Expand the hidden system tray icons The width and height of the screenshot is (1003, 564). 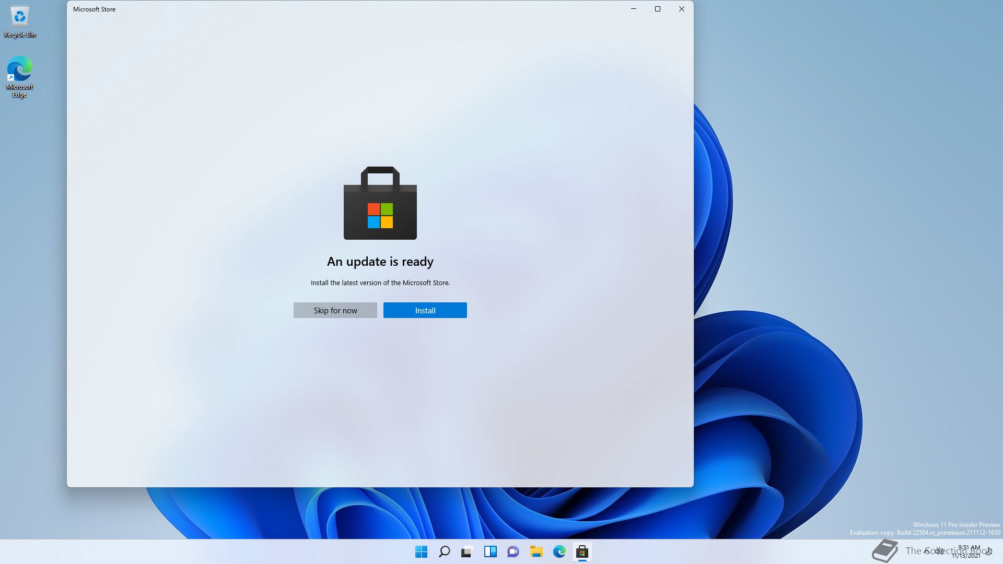click(927, 551)
